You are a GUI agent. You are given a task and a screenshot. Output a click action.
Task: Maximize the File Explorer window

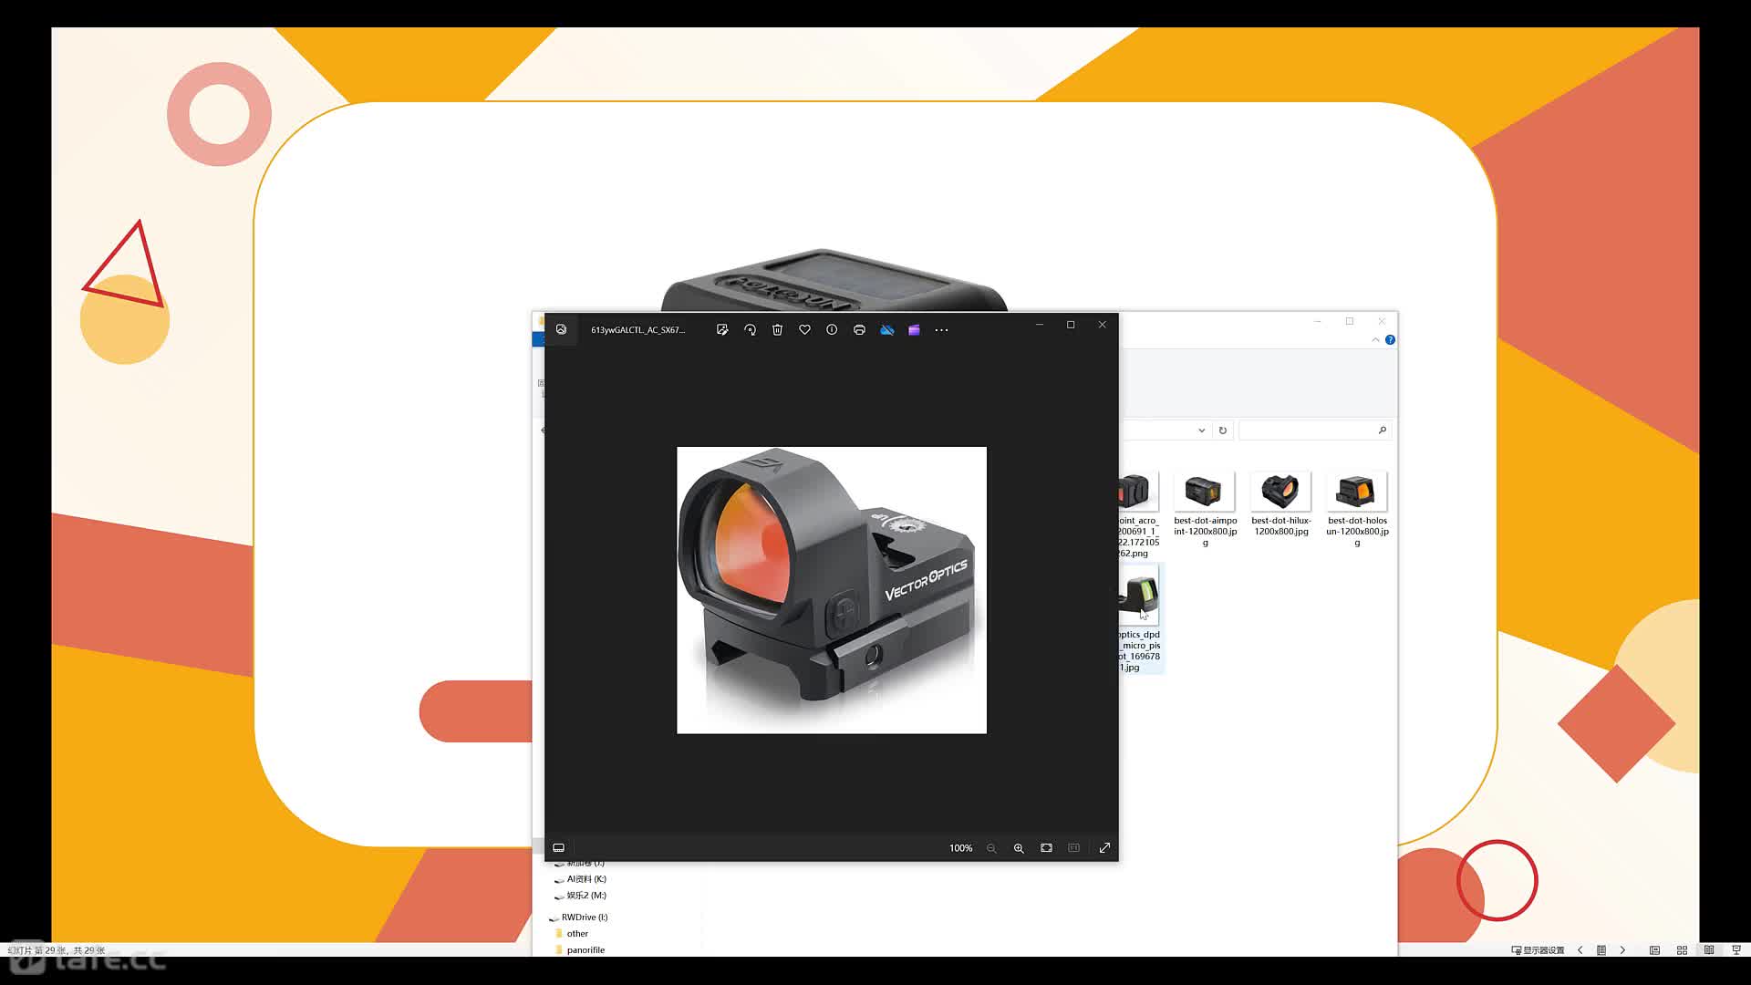[x=1350, y=321]
